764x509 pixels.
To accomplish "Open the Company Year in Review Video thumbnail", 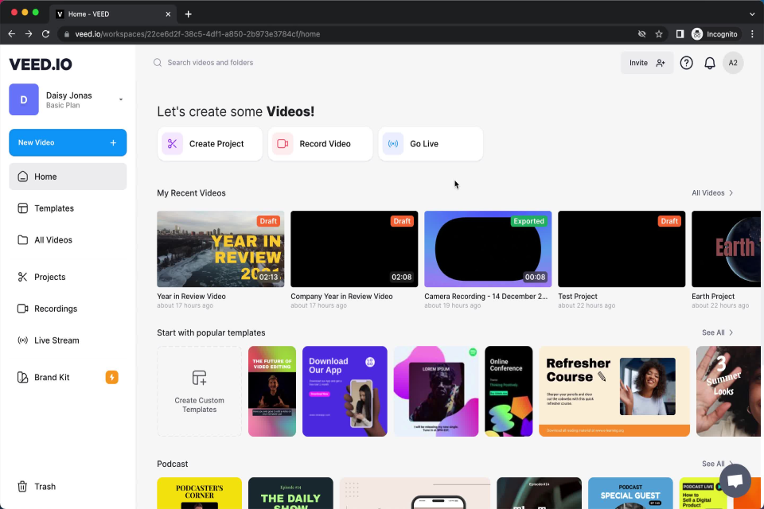I will 354,249.
